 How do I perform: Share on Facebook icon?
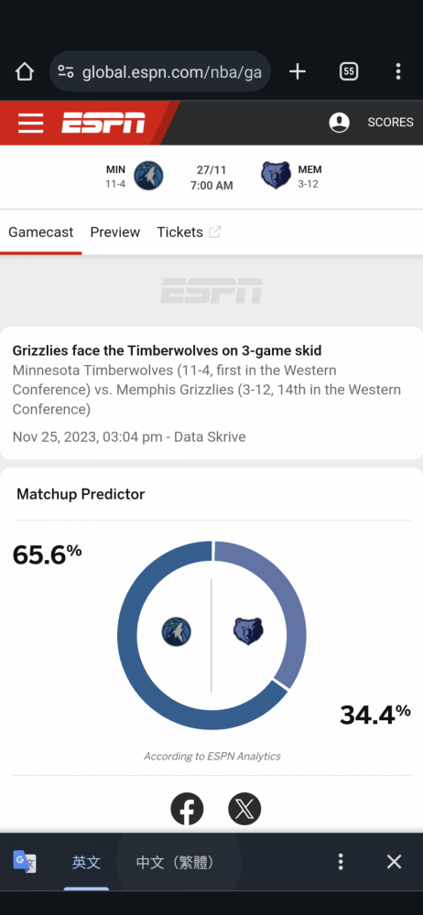click(187, 809)
